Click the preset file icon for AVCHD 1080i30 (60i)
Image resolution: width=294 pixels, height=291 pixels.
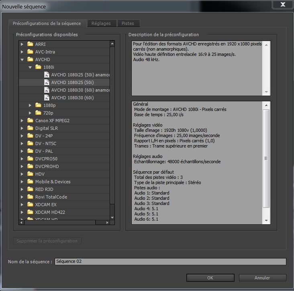[x=47, y=98]
